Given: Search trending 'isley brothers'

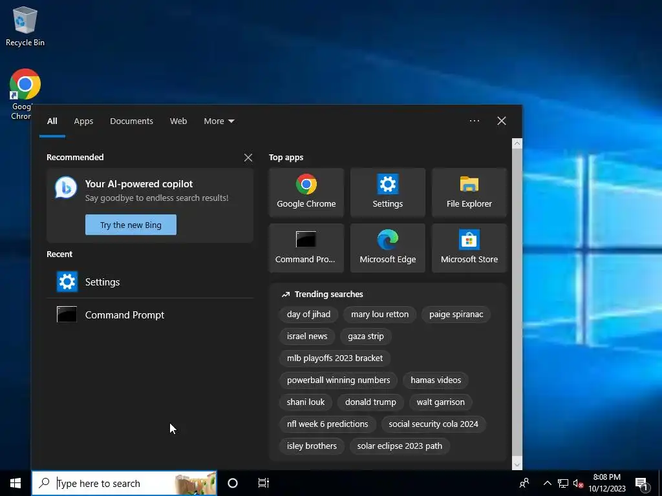Looking at the screenshot, I should point(312,446).
